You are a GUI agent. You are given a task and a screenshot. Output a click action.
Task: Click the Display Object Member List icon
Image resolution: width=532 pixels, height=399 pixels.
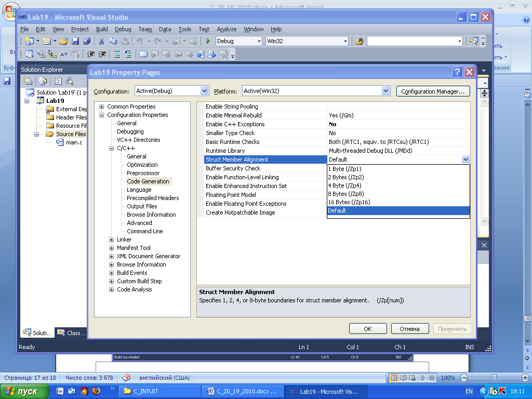coord(29,54)
